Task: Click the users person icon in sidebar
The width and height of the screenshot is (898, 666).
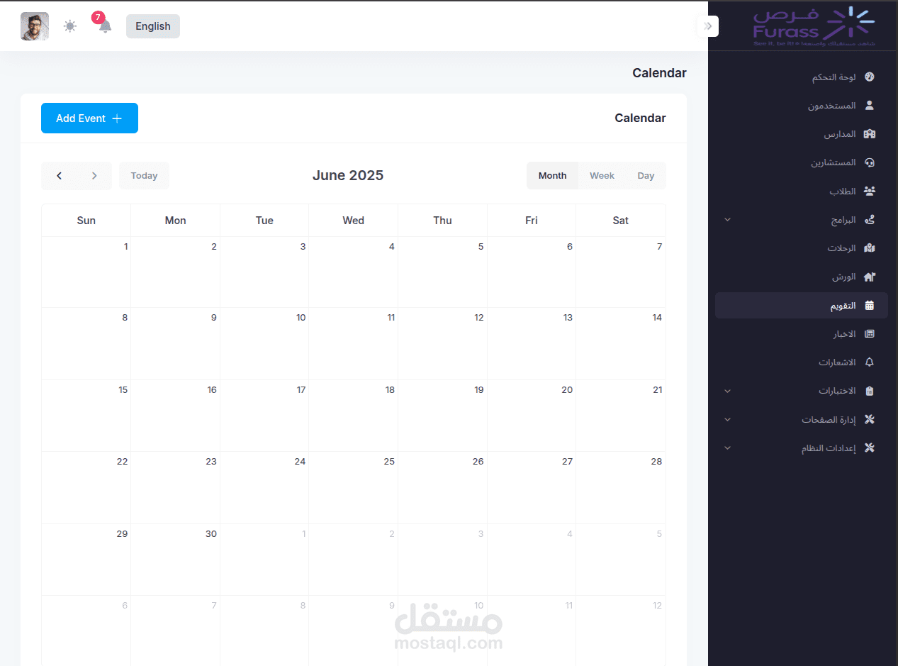Action: (870, 106)
